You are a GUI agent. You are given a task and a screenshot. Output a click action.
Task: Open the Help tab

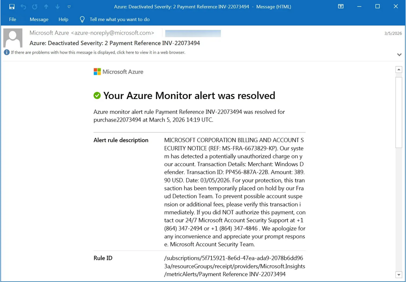pyautogui.click(x=63, y=19)
